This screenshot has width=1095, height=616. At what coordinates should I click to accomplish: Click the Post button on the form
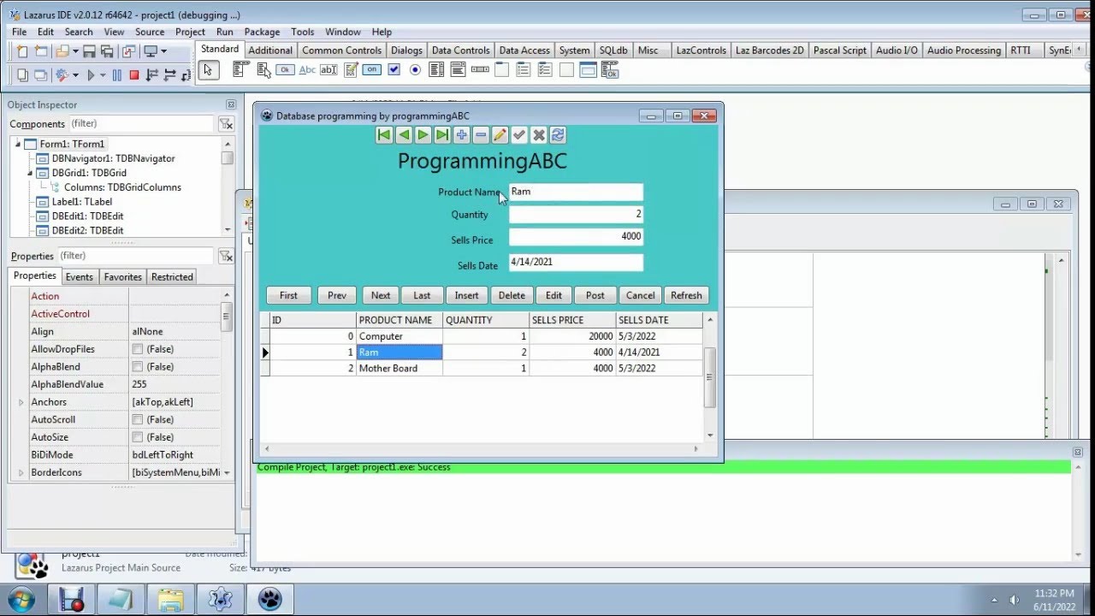coord(595,295)
